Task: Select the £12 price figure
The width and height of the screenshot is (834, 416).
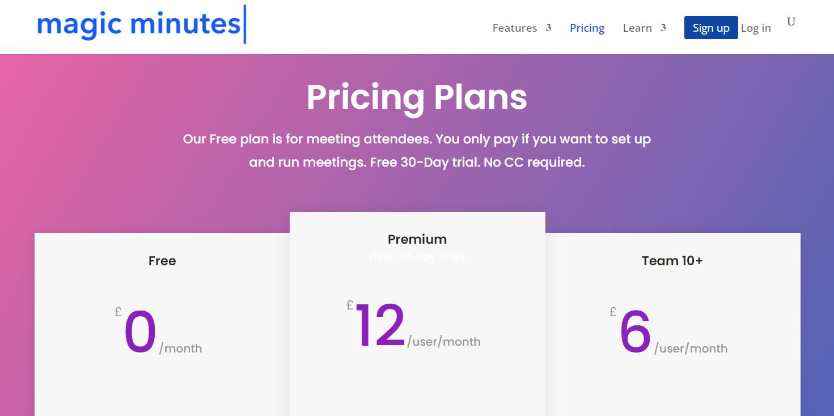Action: (x=377, y=325)
